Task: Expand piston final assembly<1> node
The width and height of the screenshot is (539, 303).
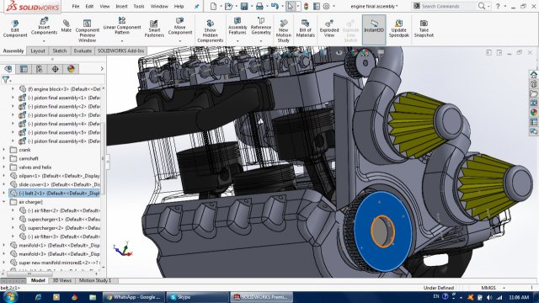Action: [13, 98]
